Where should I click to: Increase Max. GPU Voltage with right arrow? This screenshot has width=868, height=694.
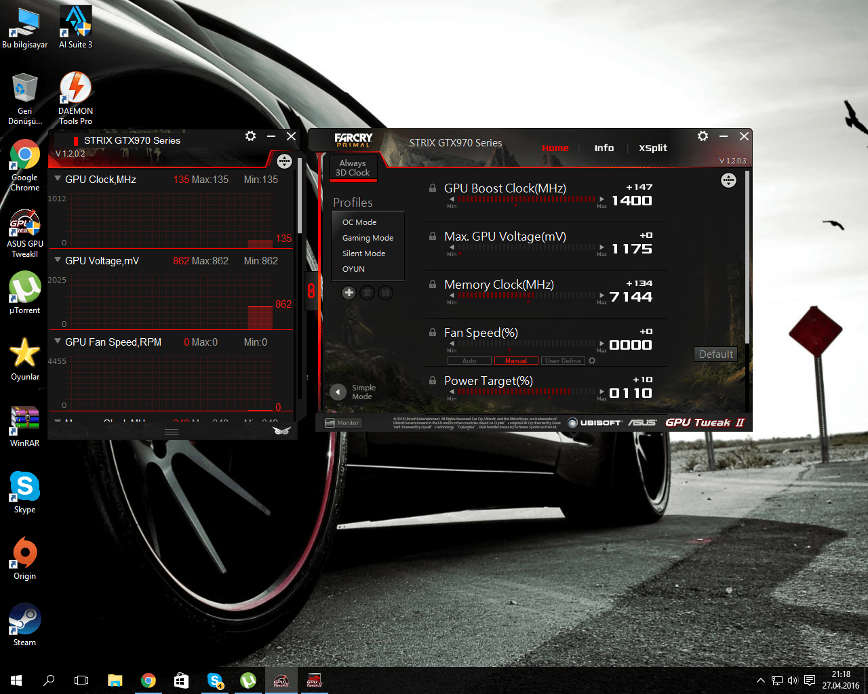point(602,247)
